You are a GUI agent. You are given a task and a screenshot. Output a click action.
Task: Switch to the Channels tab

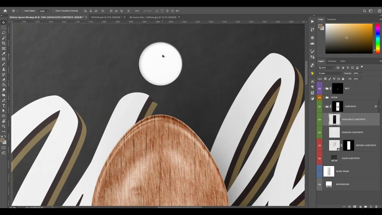coord(332,61)
